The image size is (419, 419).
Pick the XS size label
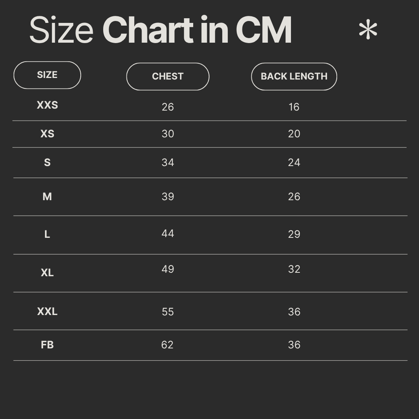coord(47,134)
